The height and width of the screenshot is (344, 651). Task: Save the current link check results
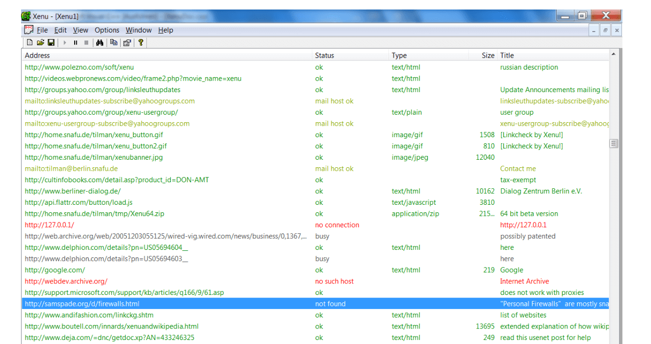tap(51, 43)
